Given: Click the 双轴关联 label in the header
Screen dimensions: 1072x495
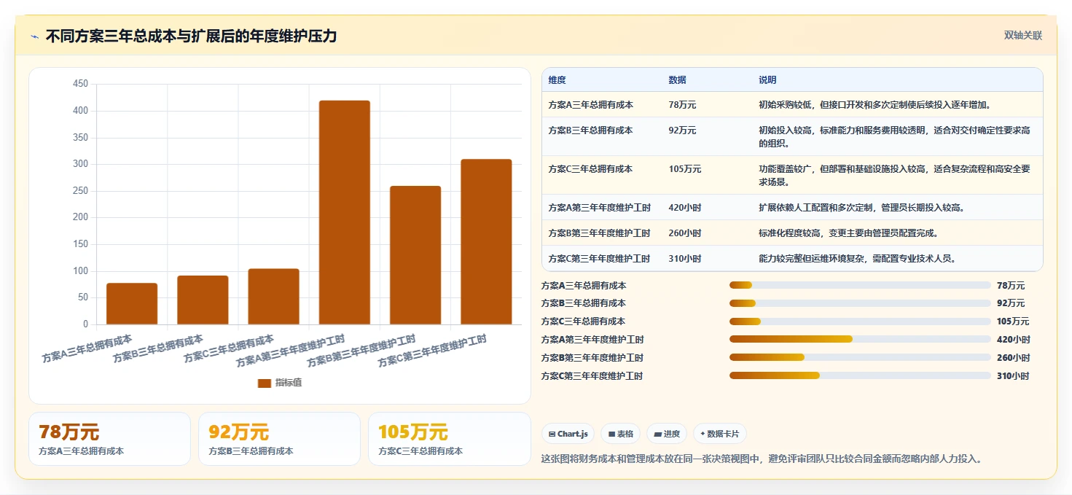Looking at the screenshot, I should coord(1023,35).
